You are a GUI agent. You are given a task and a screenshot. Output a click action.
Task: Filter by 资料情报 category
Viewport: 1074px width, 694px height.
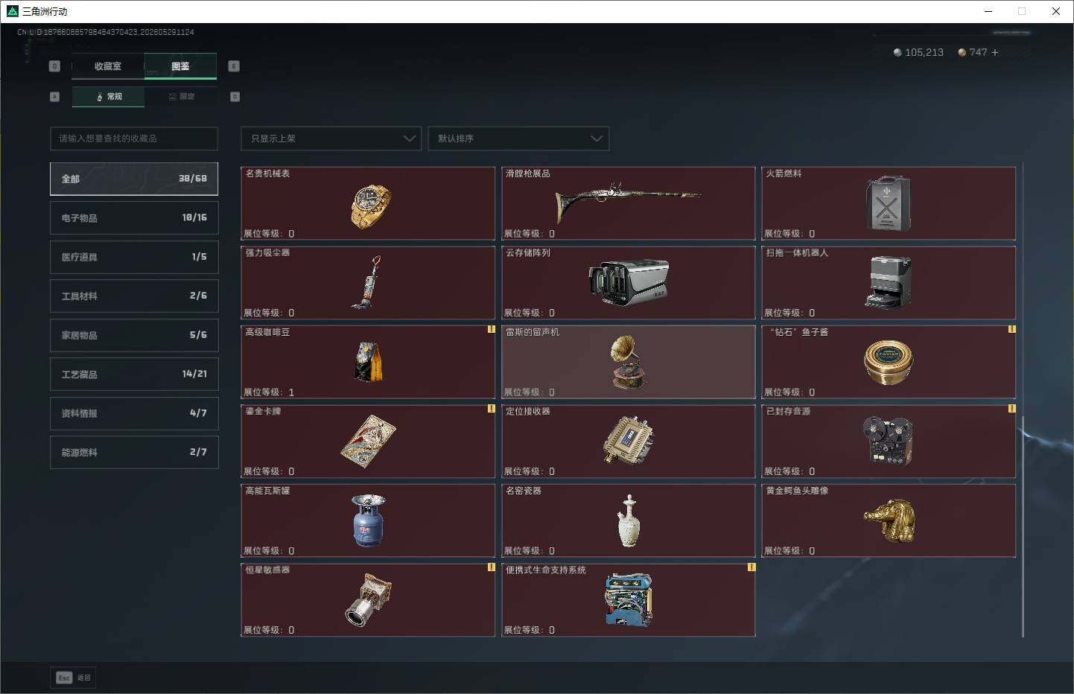(x=134, y=413)
